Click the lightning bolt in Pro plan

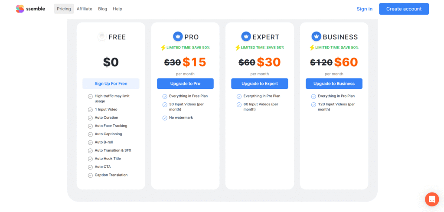(163, 48)
